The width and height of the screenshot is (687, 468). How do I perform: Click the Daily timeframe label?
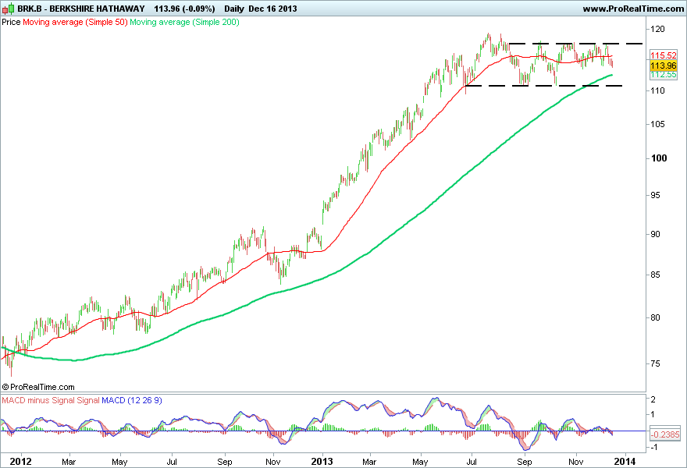[234, 9]
